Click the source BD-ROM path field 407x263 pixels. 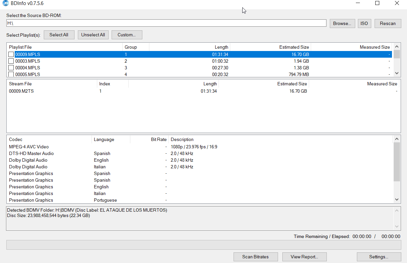click(x=166, y=23)
